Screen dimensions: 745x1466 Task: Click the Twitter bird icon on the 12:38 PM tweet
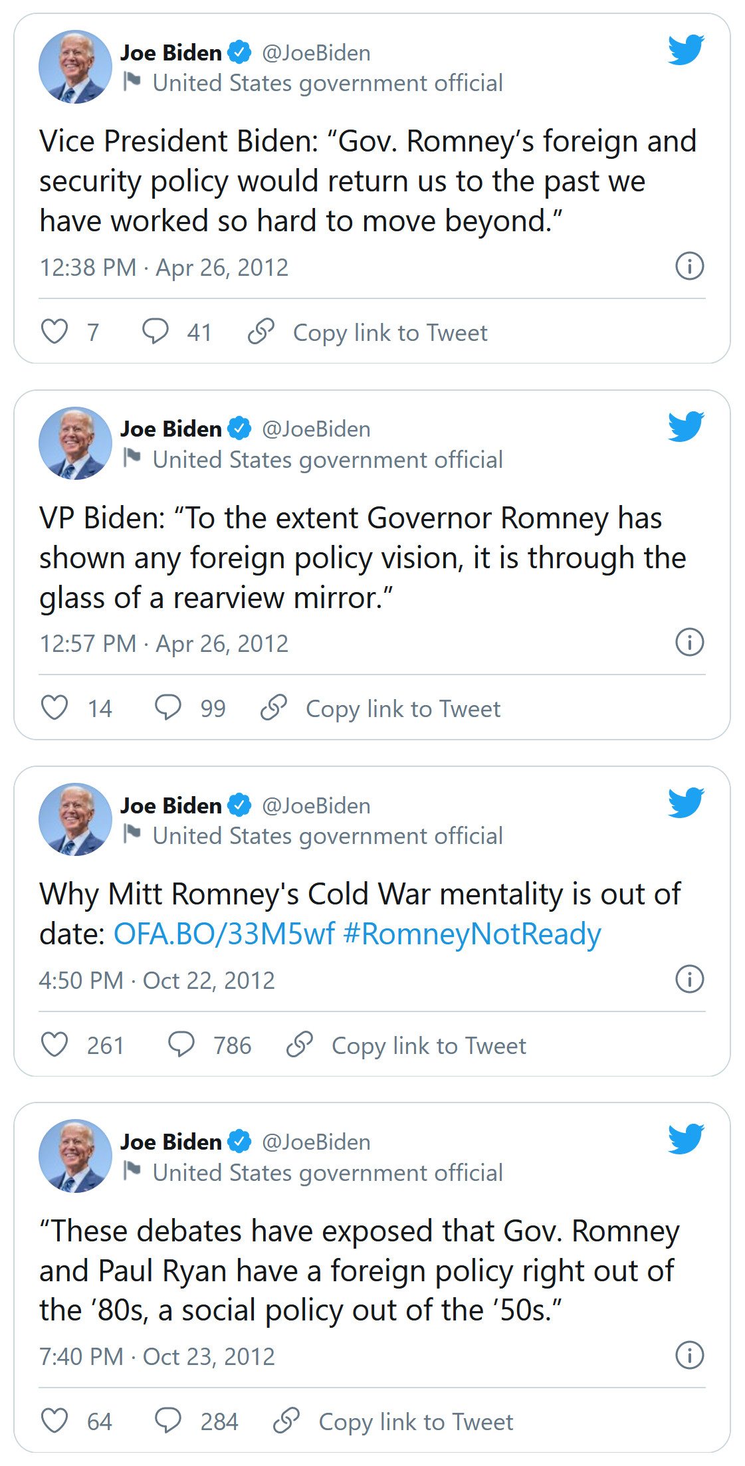687,50
